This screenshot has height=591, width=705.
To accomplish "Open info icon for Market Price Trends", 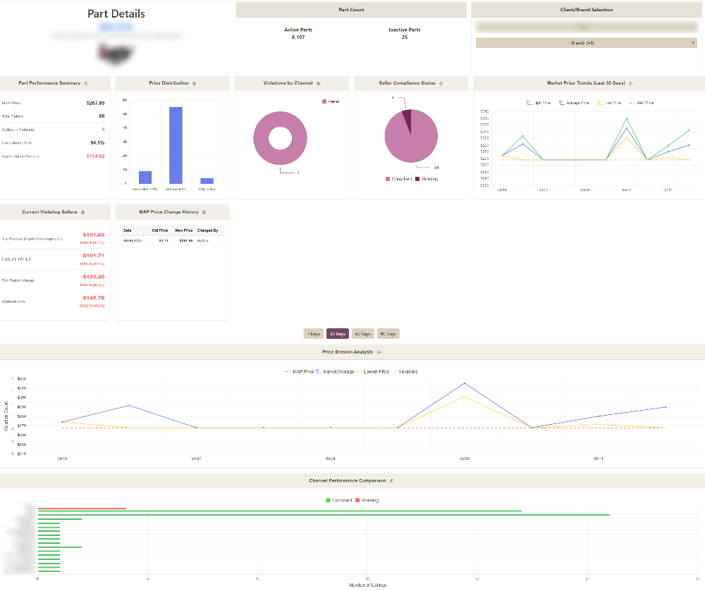I will (x=631, y=84).
